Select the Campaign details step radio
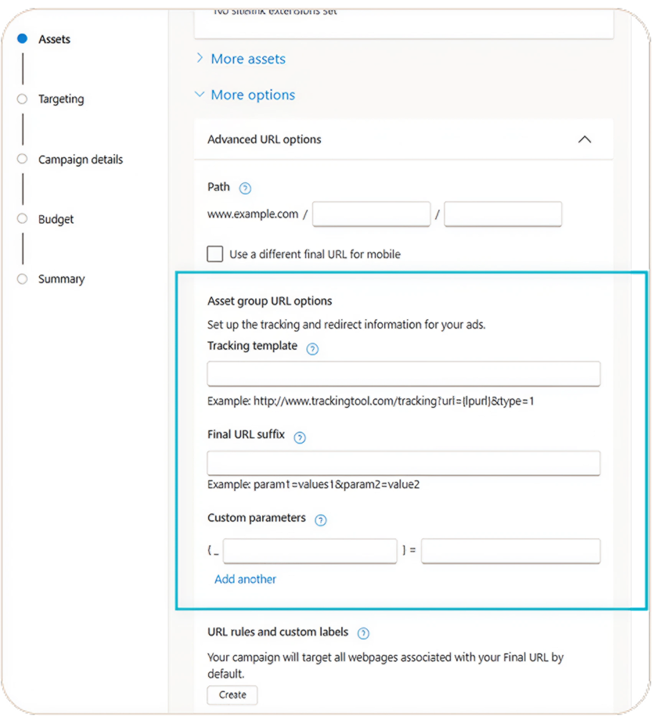The height and width of the screenshot is (723, 652). [x=23, y=159]
